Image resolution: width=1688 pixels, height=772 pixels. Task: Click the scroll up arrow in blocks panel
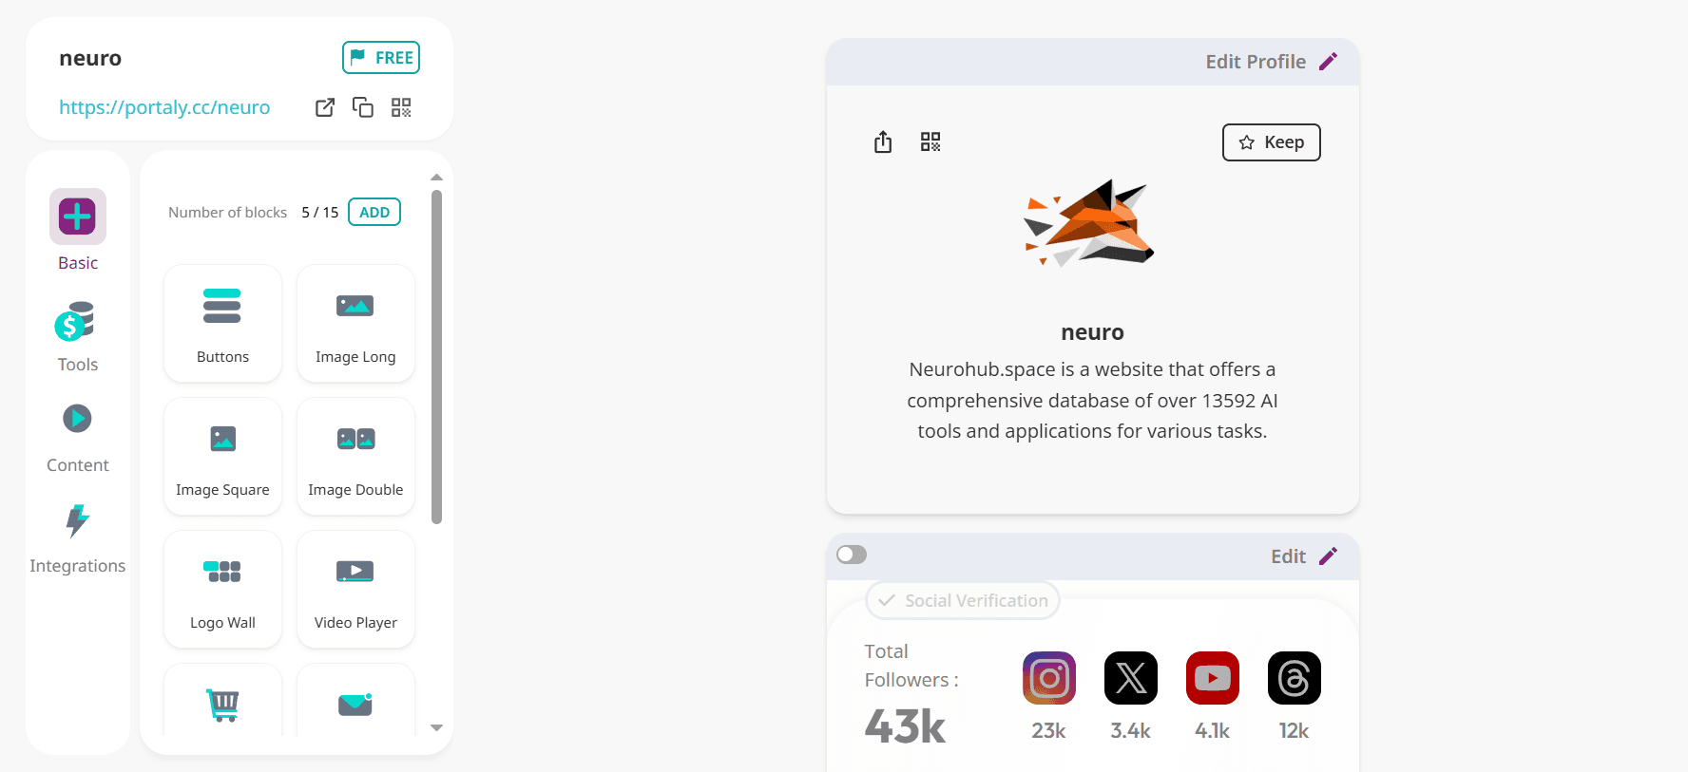click(437, 178)
